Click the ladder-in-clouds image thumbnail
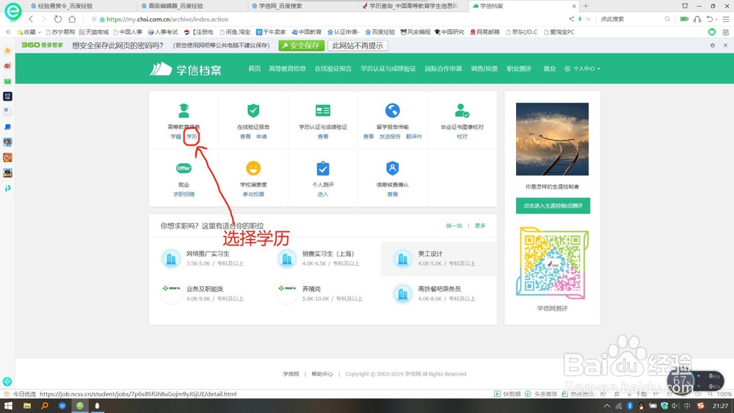This screenshot has width=734, height=413. click(x=553, y=139)
